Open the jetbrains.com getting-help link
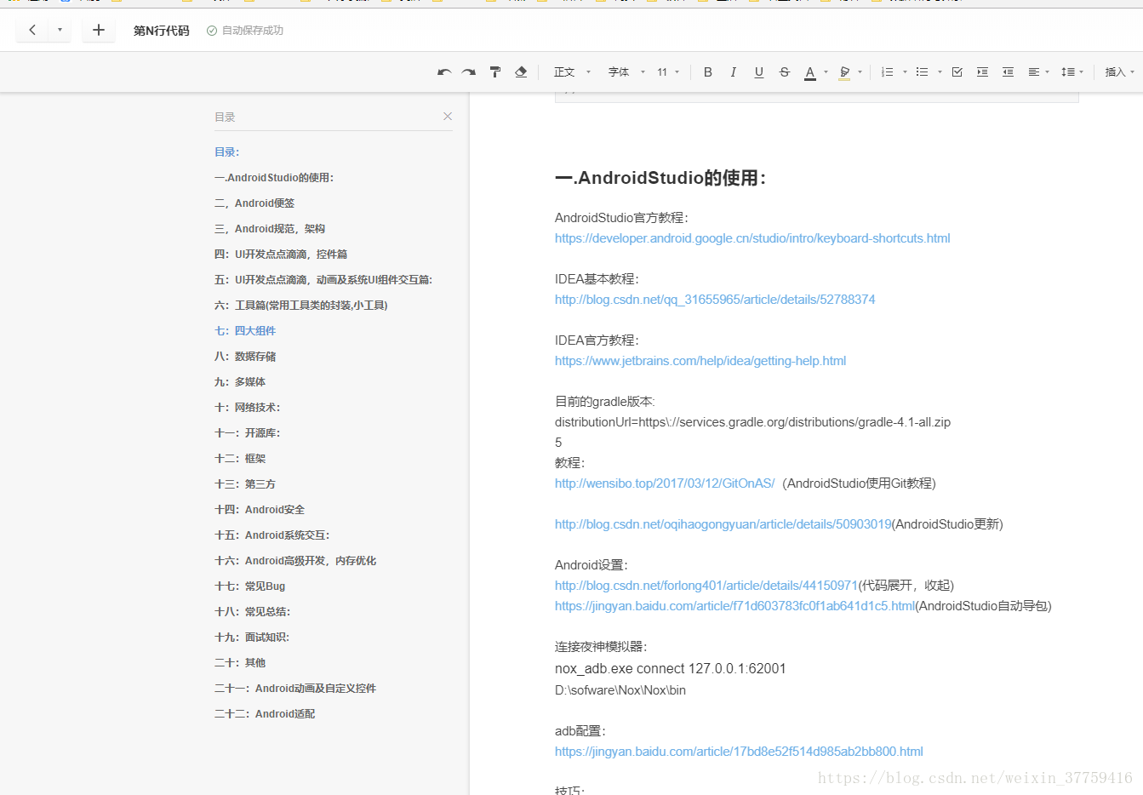This screenshot has height=795, width=1143. click(x=700, y=361)
